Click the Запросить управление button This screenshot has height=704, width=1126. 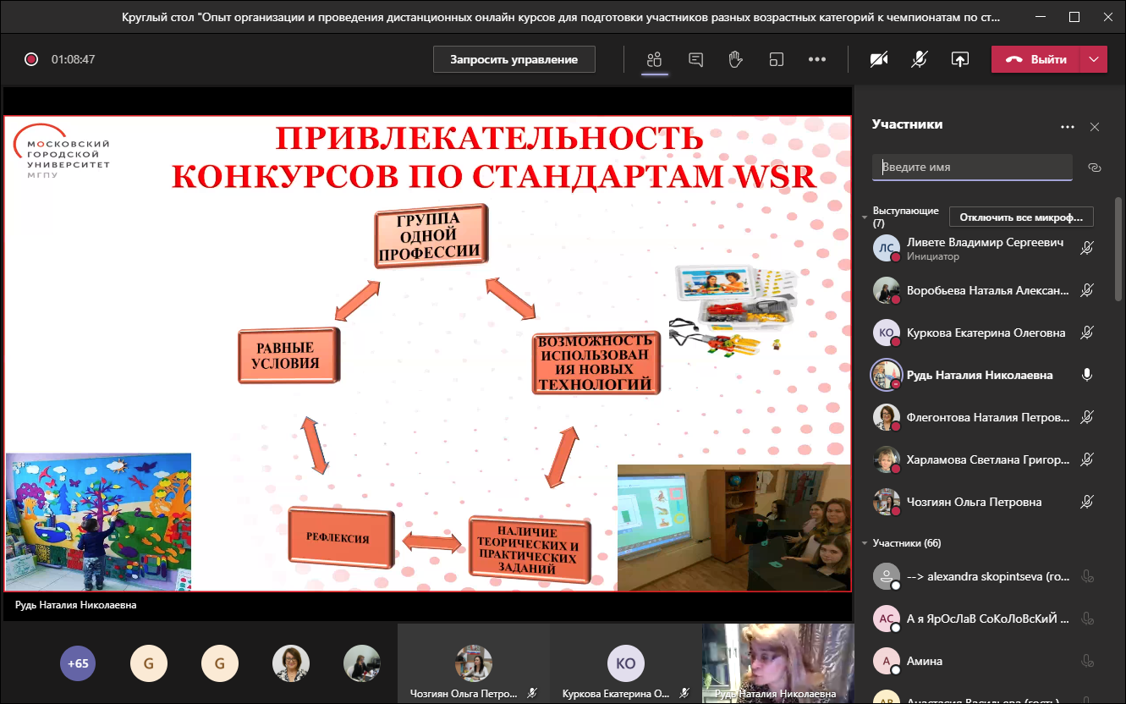click(x=514, y=59)
